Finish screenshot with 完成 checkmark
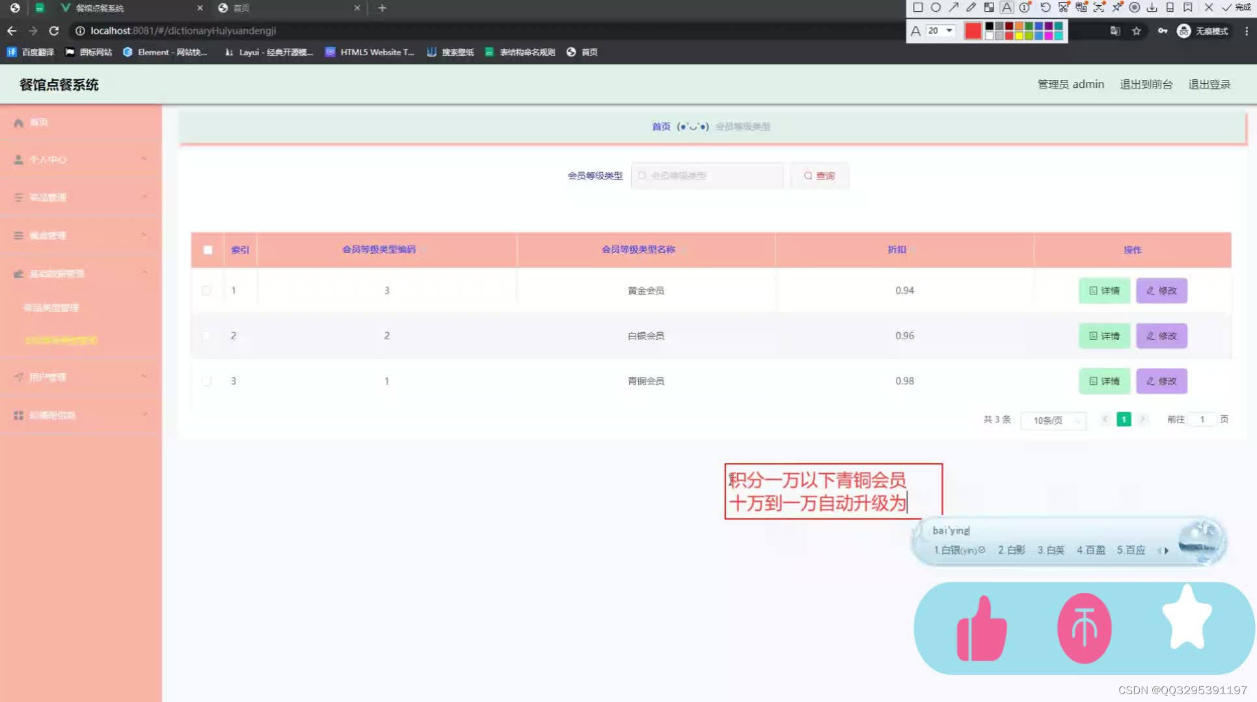The width and height of the screenshot is (1257, 702). [1236, 8]
